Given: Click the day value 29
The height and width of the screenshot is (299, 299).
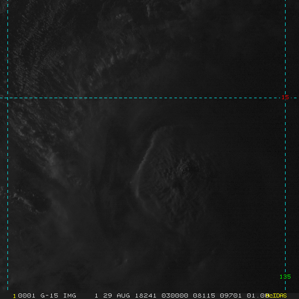Looking at the screenshot, I should coord(107,296).
